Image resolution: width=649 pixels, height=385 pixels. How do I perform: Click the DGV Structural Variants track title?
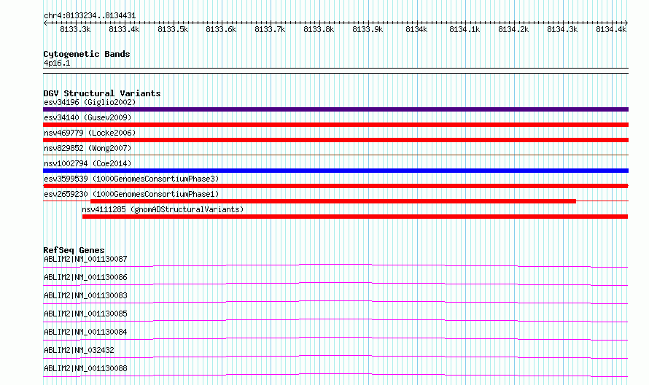102,93
